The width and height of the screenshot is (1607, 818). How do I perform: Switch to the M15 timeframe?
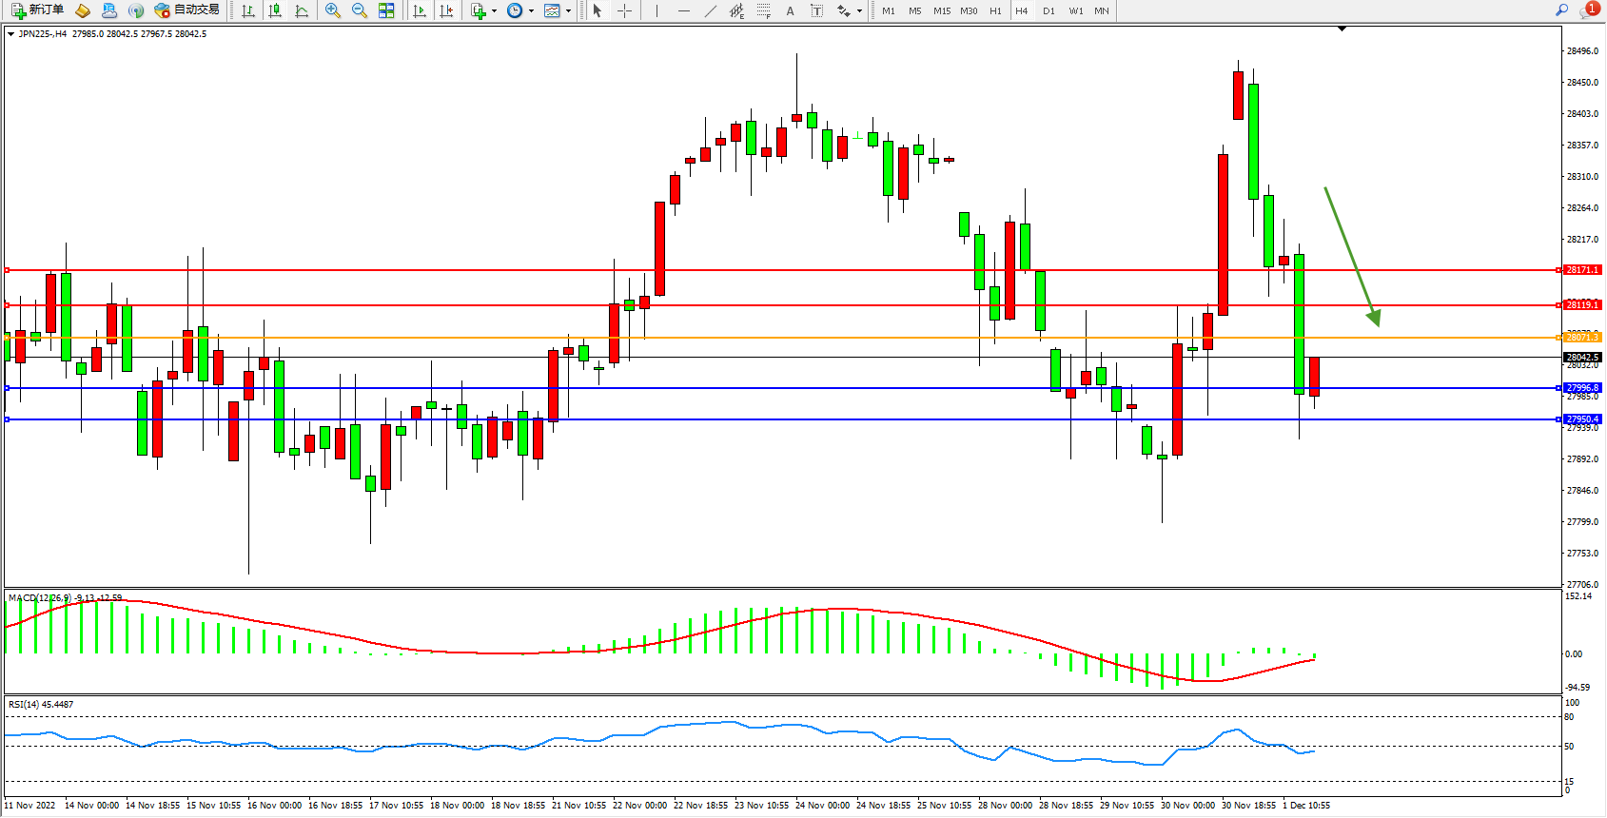tap(942, 10)
